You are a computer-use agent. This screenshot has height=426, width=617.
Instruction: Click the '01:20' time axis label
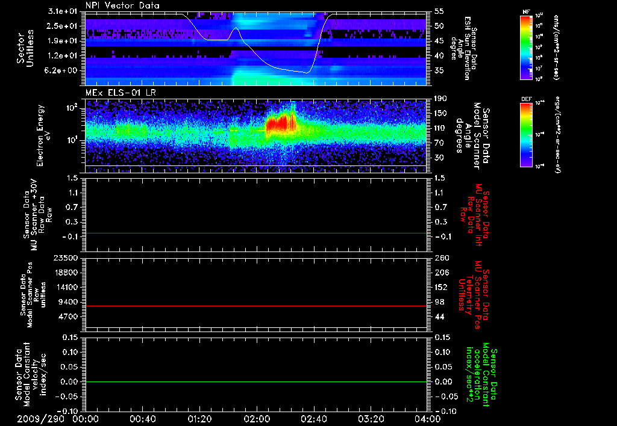click(199, 419)
